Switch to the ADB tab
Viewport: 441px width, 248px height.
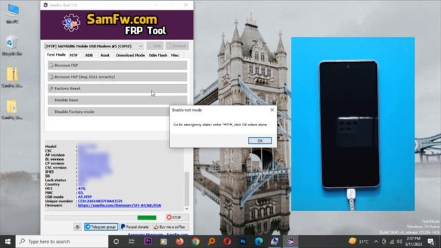pyautogui.click(x=89, y=55)
